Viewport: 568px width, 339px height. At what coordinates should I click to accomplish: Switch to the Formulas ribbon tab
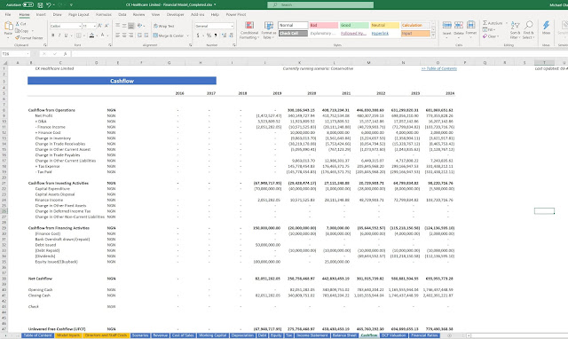[104, 14]
